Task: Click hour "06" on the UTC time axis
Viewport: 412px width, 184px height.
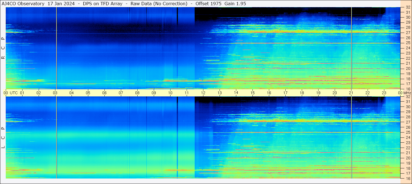Action: pos(104,93)
